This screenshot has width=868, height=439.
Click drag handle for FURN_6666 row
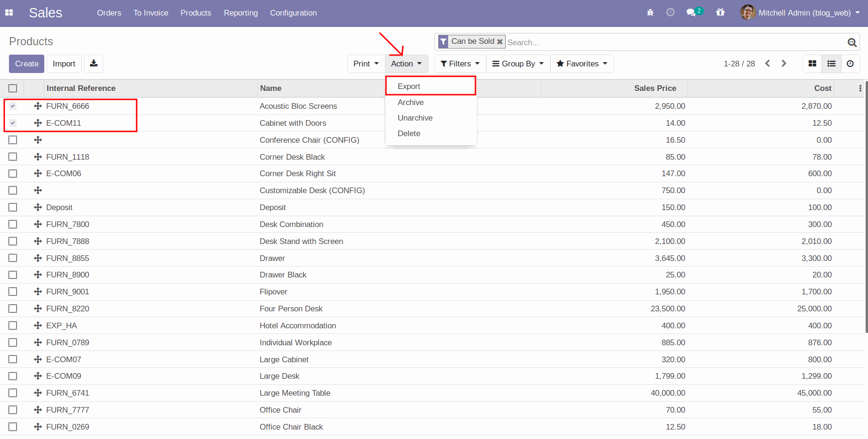38,106
